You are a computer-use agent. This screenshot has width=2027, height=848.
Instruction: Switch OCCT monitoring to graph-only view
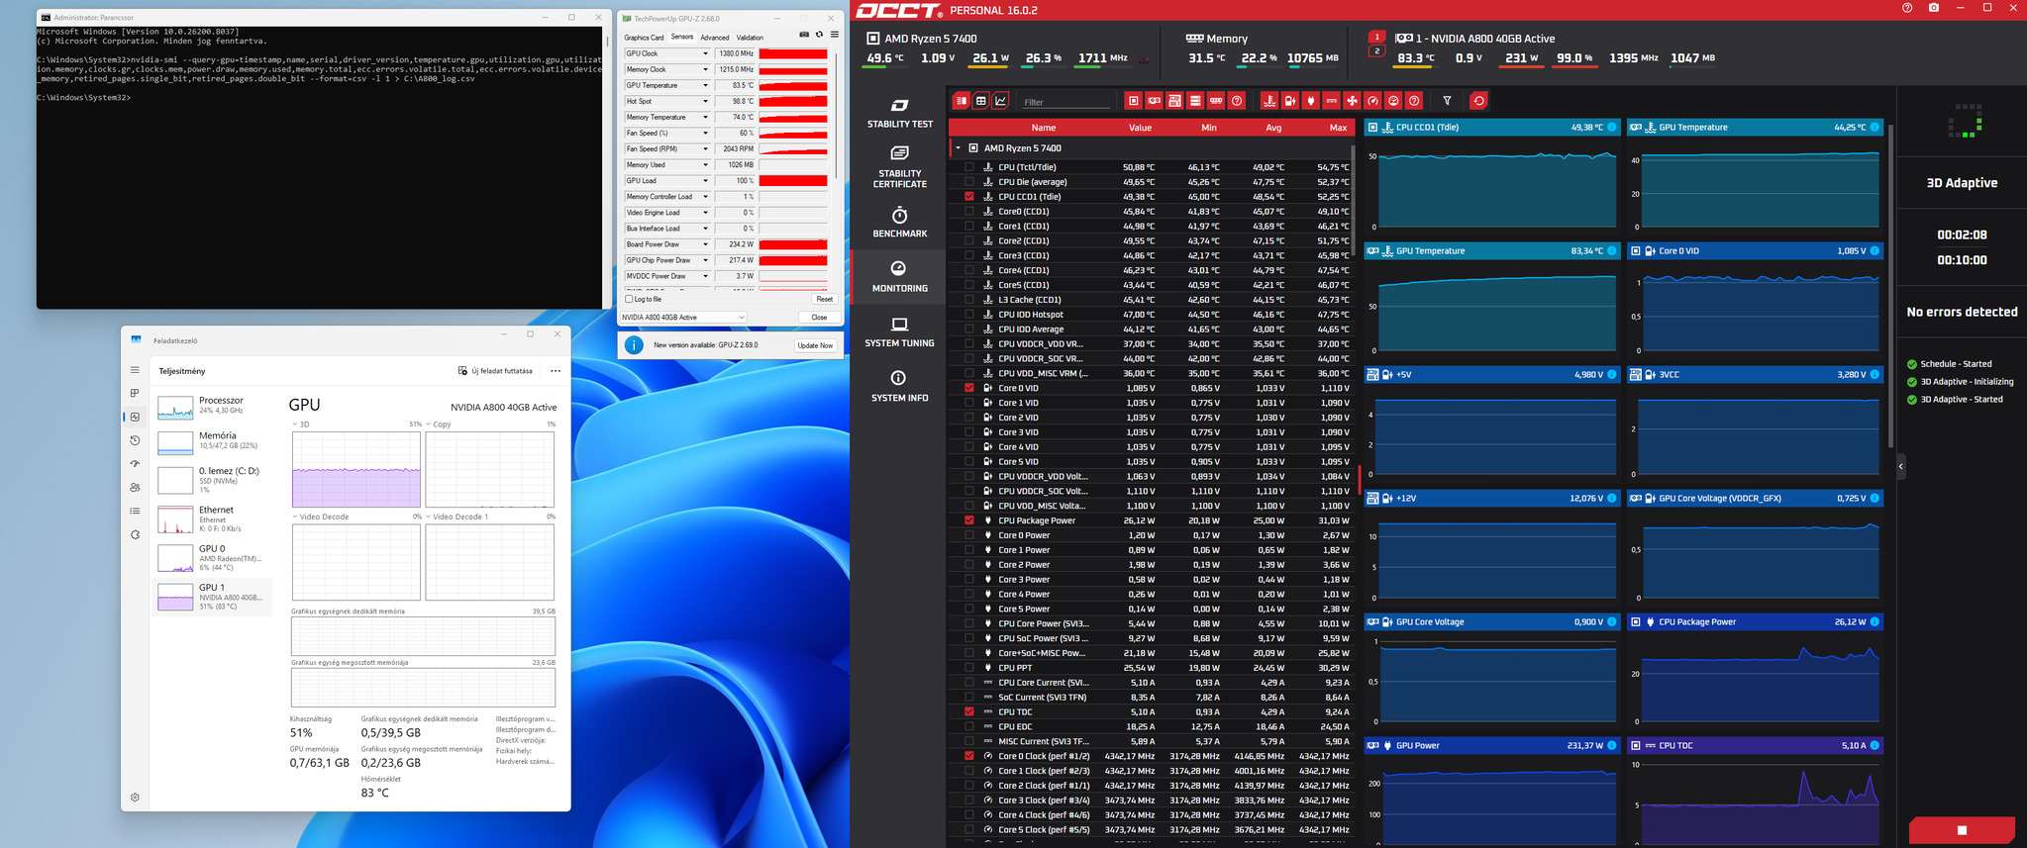click(x=1001, y=101)
